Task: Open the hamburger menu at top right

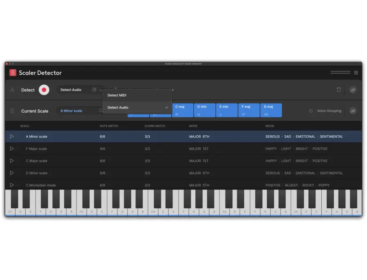Action: click(x=356, y=73)
